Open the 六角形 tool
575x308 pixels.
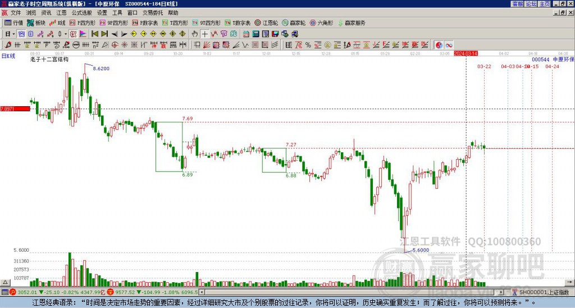pos(321,22)
